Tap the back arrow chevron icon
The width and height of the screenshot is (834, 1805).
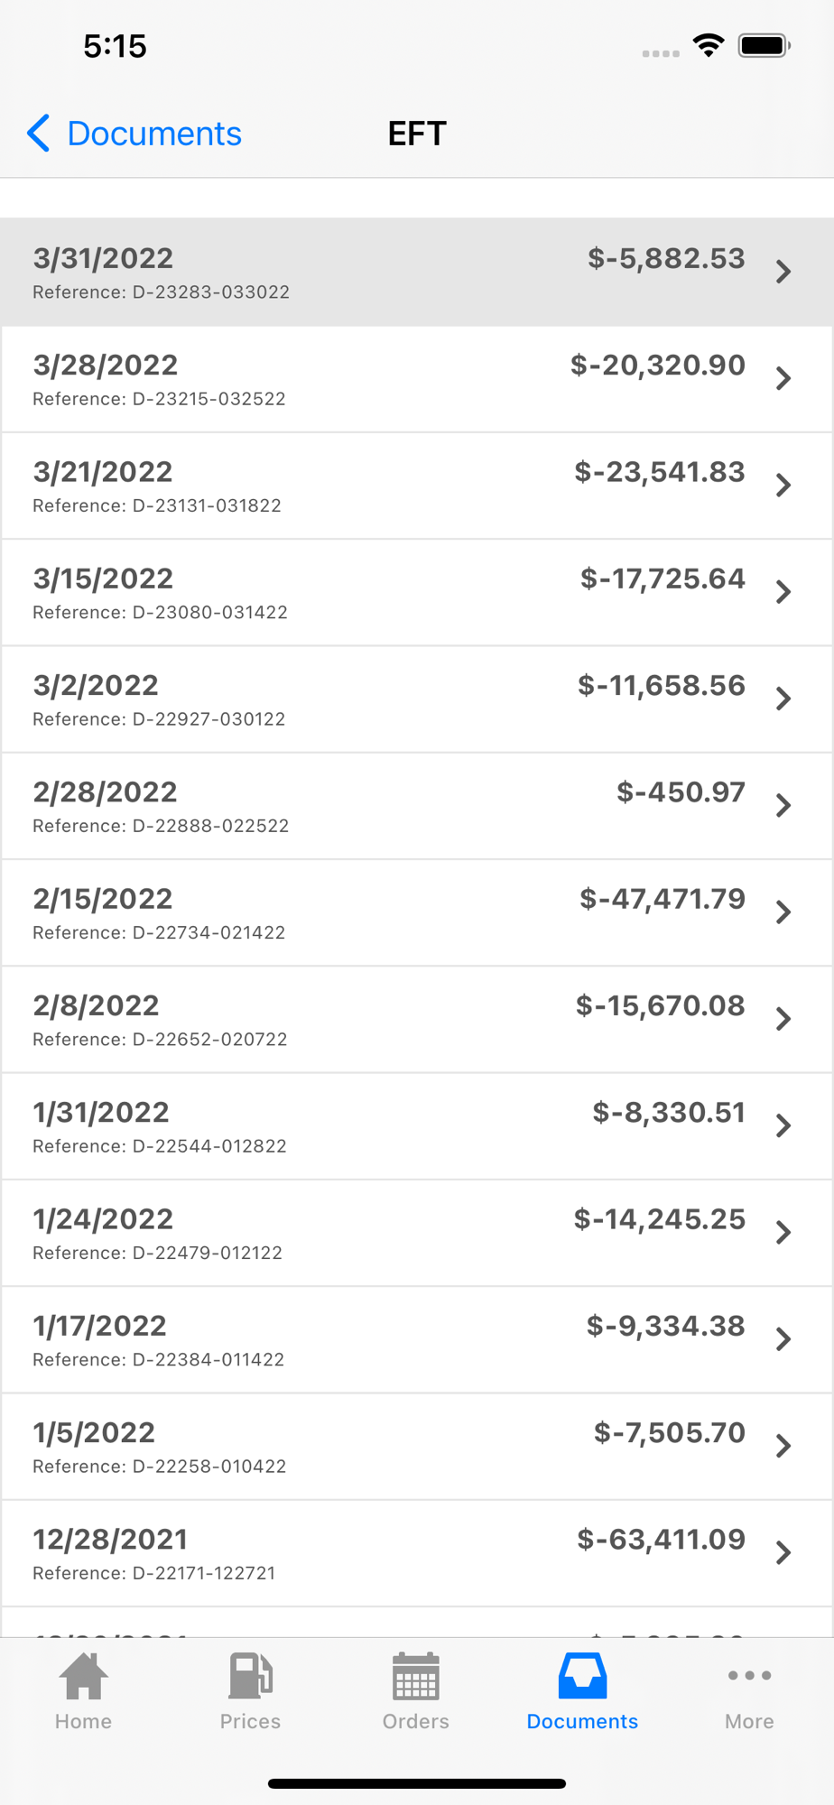(38, 134)
